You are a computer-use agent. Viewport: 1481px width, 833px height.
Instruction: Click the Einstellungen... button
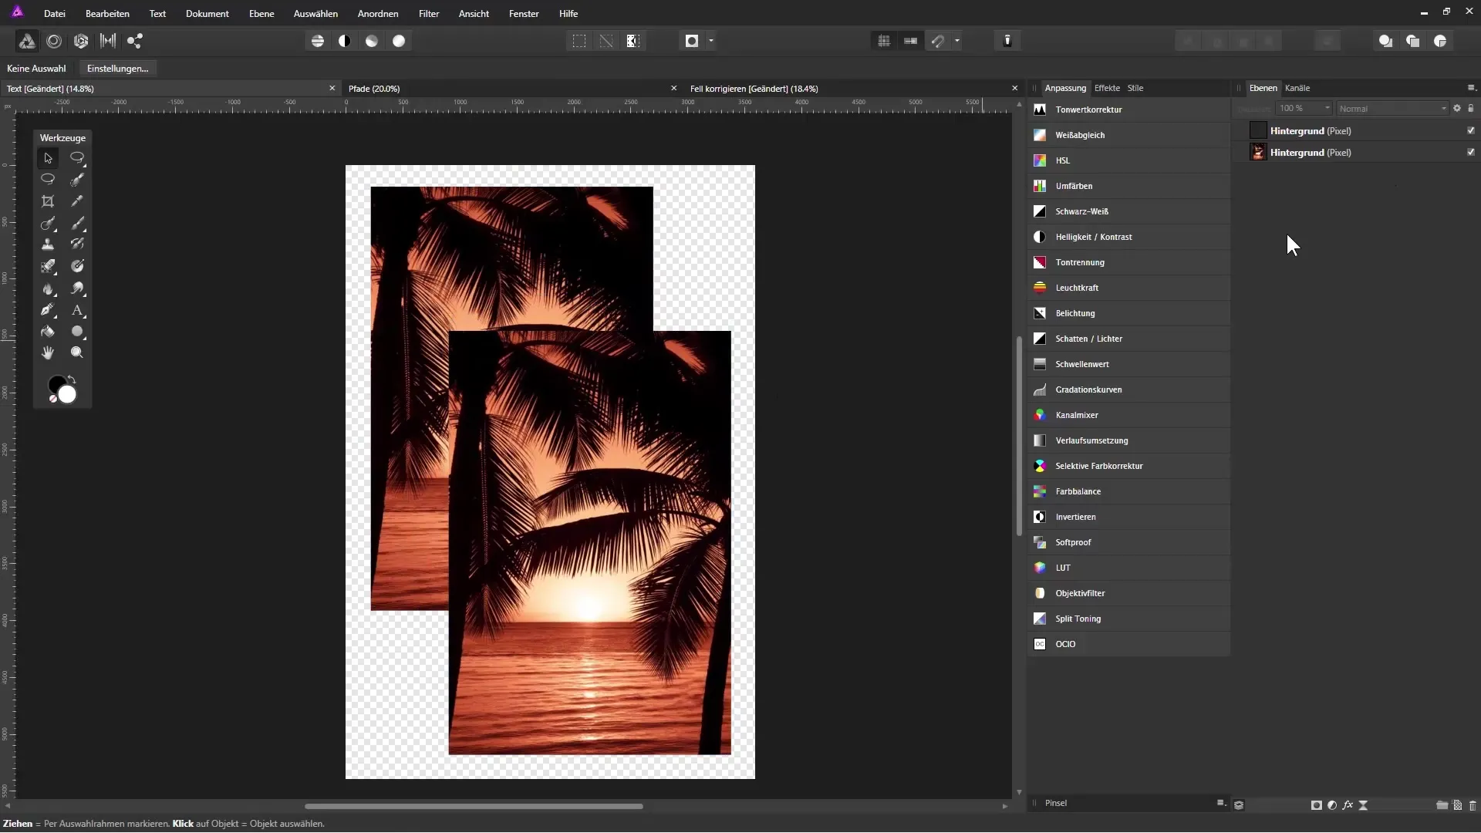(x=118, y=69)
